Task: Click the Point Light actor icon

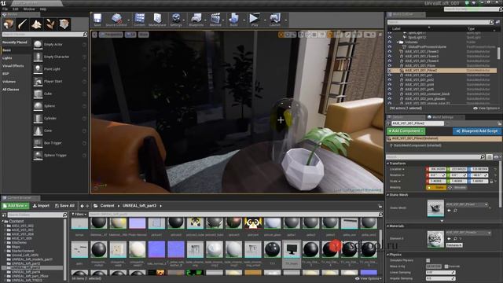Action: pos(38,69)
